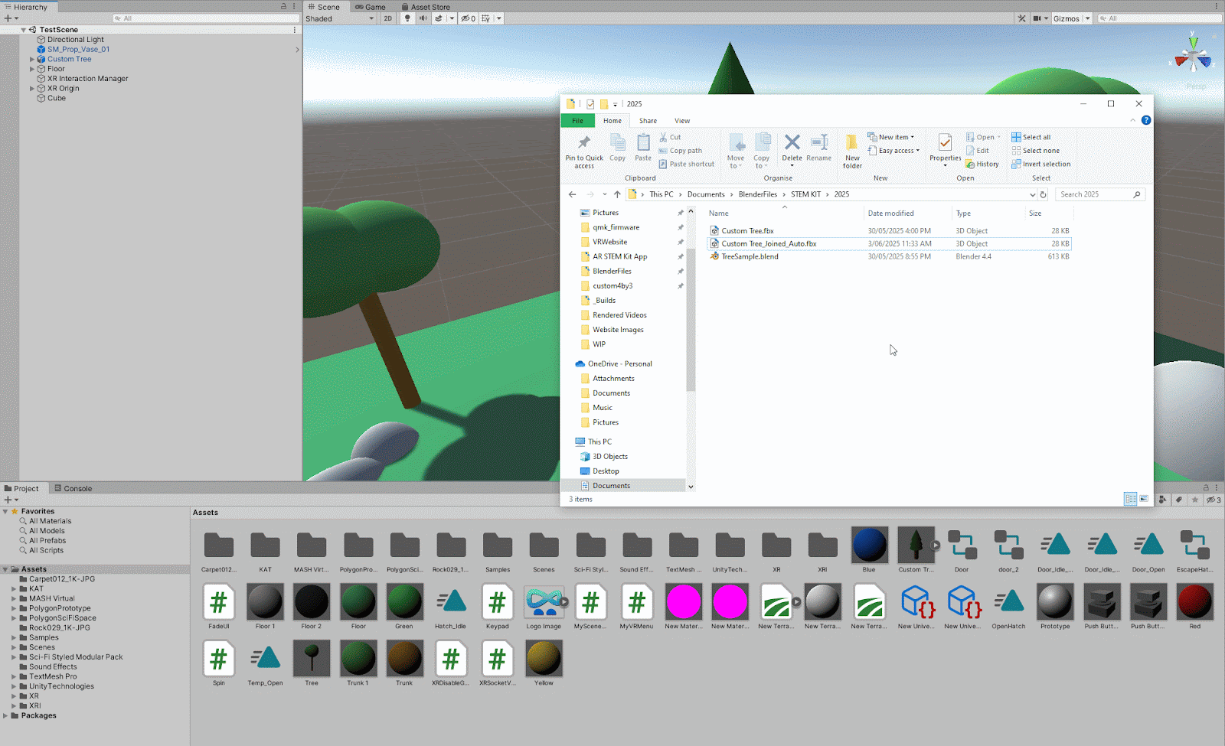Click Rename in Explorer ribbon
Screen dimensions: 1225x746
[818, 148]
